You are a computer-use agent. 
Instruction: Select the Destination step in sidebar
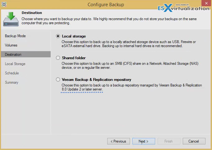click(26, 54)
